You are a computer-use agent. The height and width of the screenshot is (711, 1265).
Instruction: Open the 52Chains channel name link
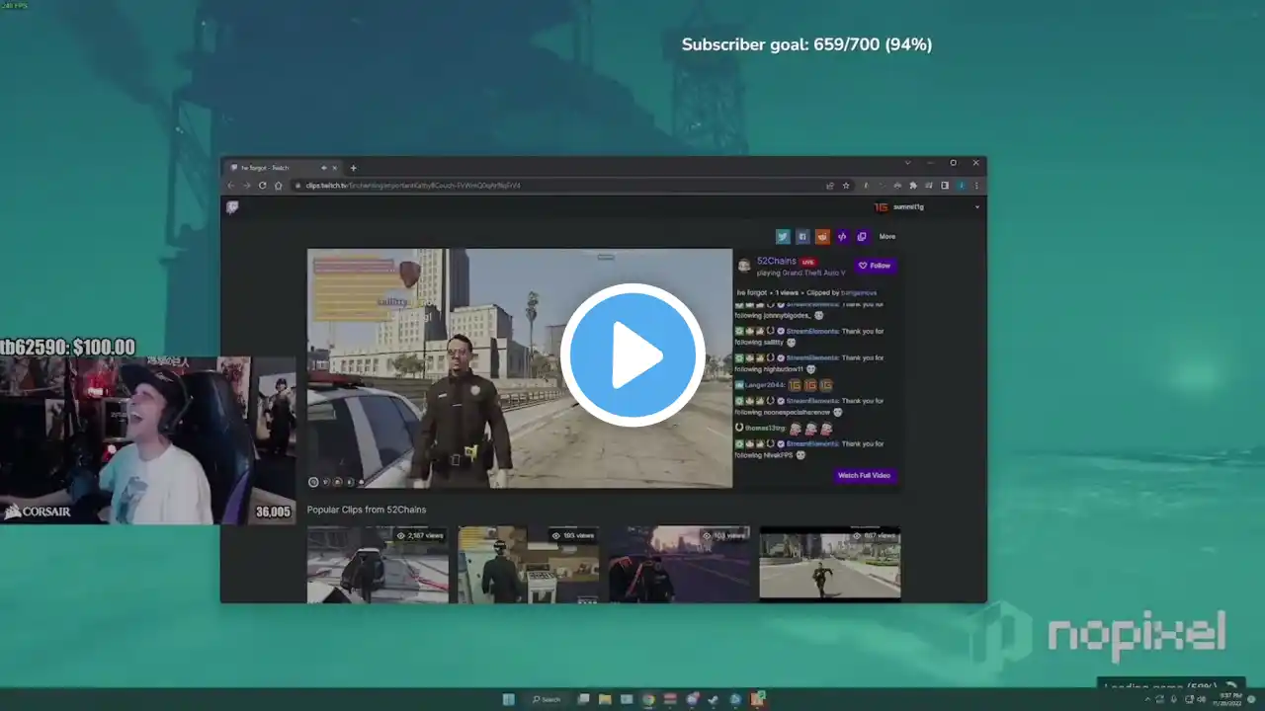click(x=777, y=261)
